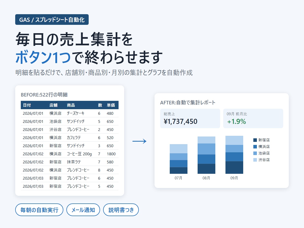The image size is (304, 228).
Task: Click the 09月 stacked bar
Action: click(x=234, y=155)
